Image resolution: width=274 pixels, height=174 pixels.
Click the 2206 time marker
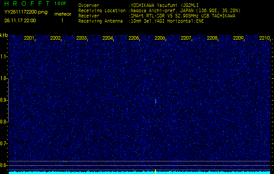coord(160,38)
